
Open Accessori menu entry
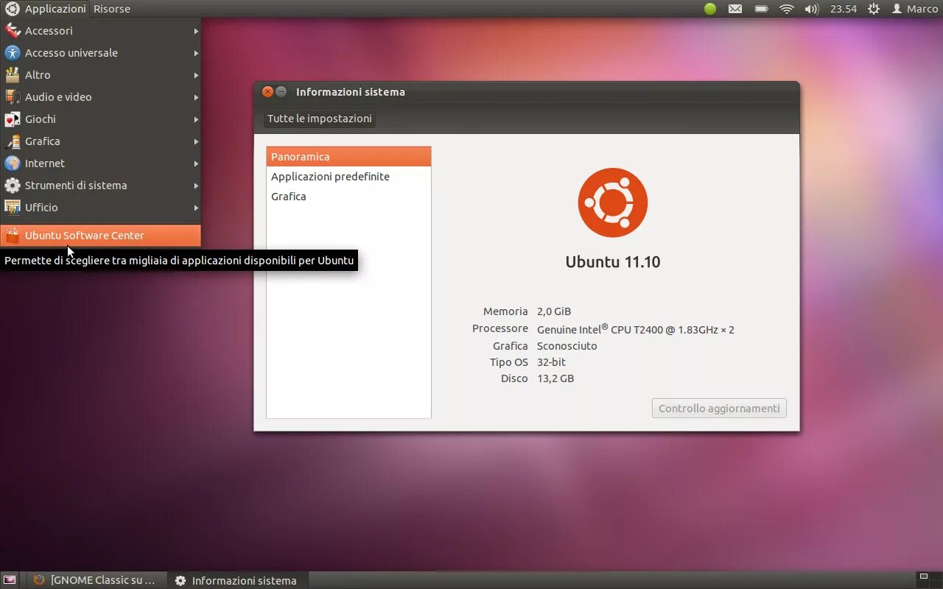tap(100, 31)
